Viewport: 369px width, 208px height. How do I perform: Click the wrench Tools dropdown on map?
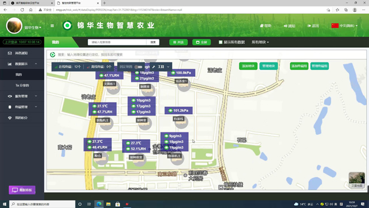pyautogui.click(x=161, y=67)
